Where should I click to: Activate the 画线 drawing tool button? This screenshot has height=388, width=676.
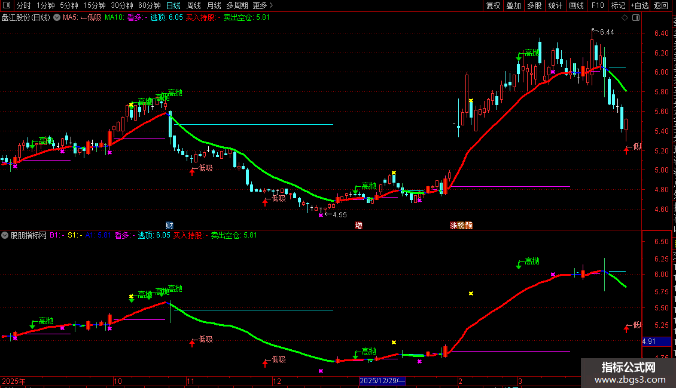(576, 5)
